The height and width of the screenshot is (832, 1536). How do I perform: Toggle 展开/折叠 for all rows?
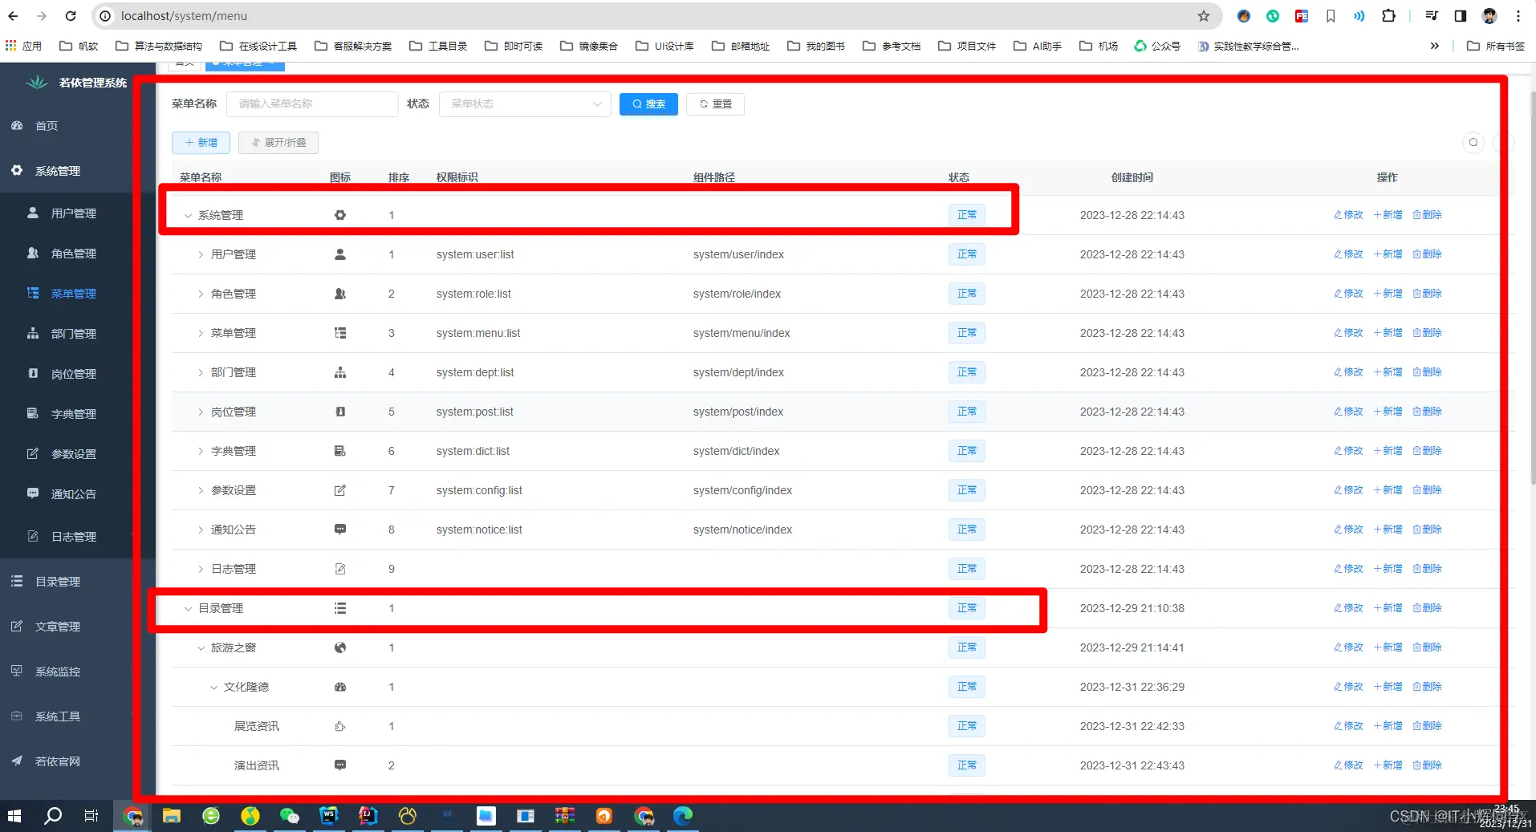[x=278, y=143]
